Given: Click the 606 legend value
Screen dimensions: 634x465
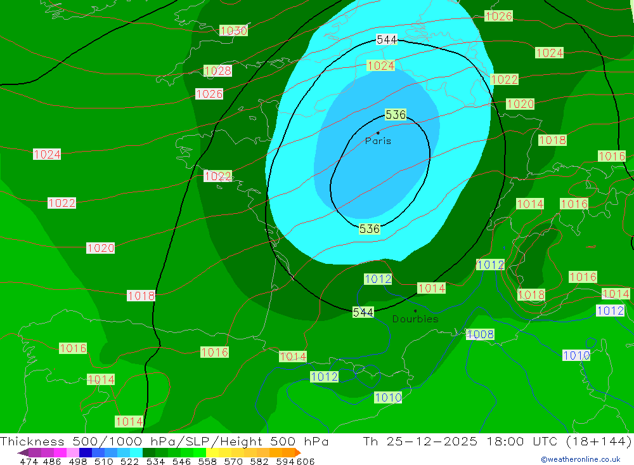Looking at the screenshot, I should click(x=306, y=461).
